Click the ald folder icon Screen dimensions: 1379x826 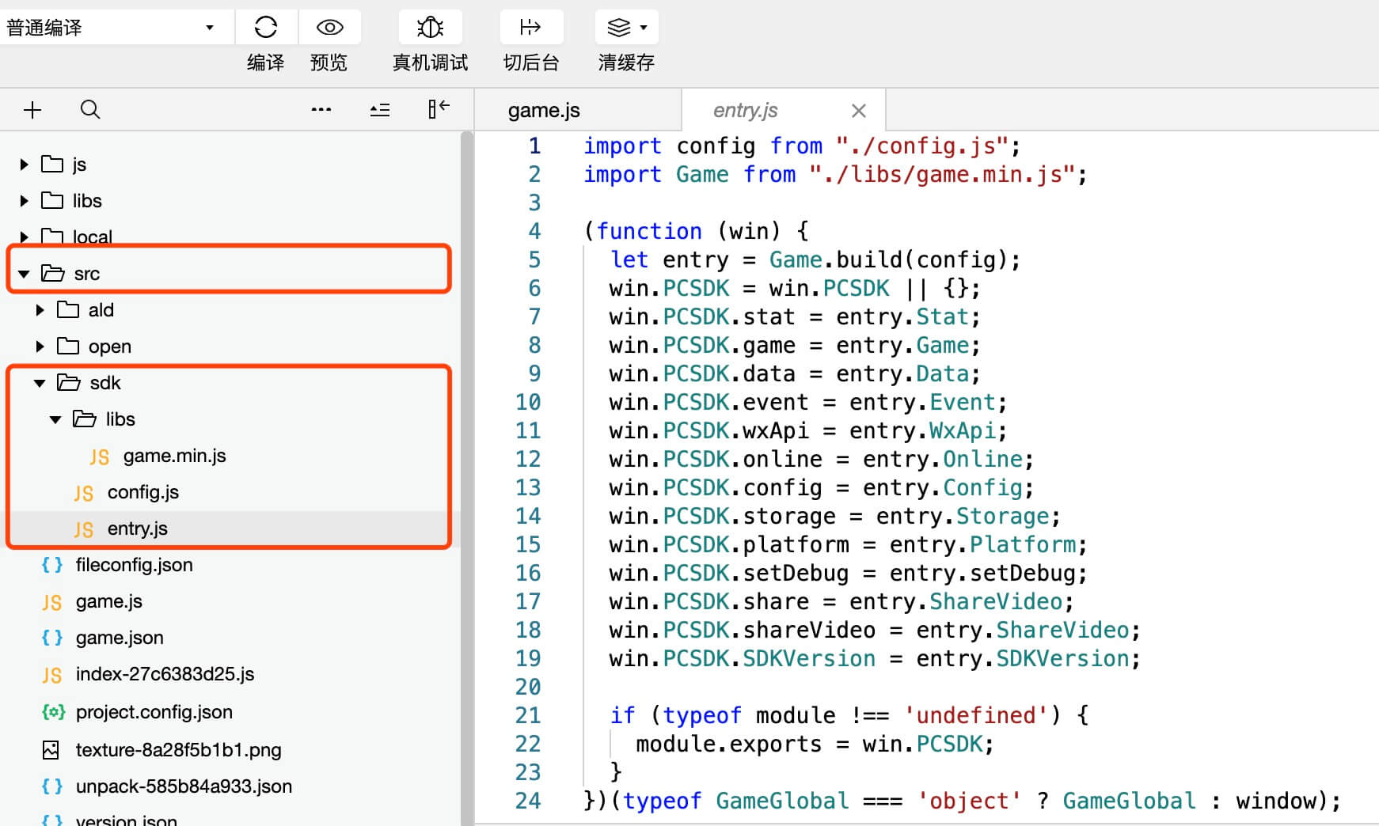[68, 309]
